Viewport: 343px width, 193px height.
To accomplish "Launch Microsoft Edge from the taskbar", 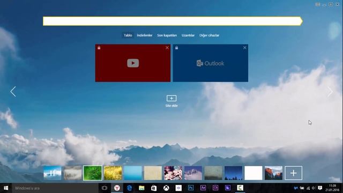I will (129, 188).
